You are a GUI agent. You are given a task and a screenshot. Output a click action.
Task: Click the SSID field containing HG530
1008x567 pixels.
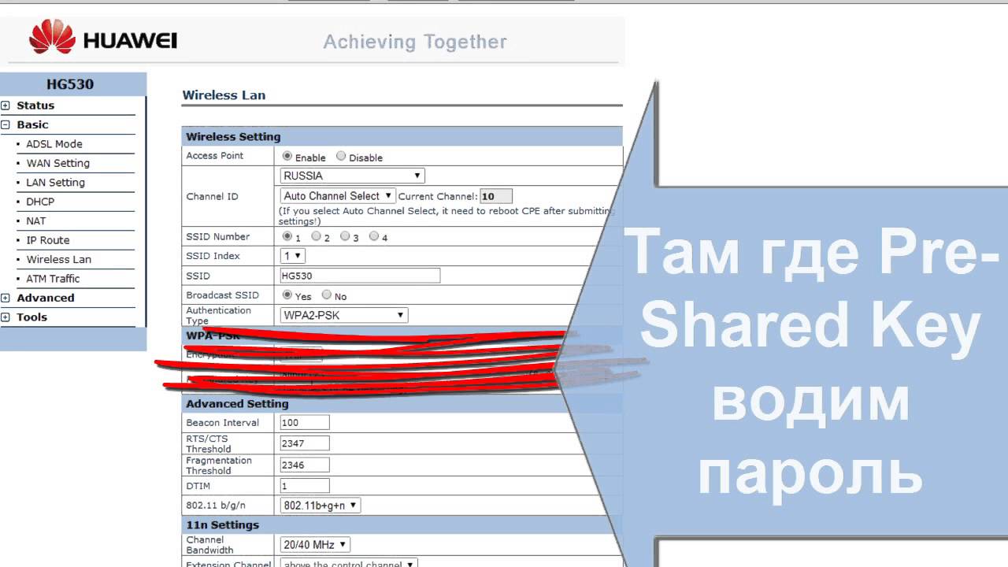pyautogui.click(x=360, y=276)
